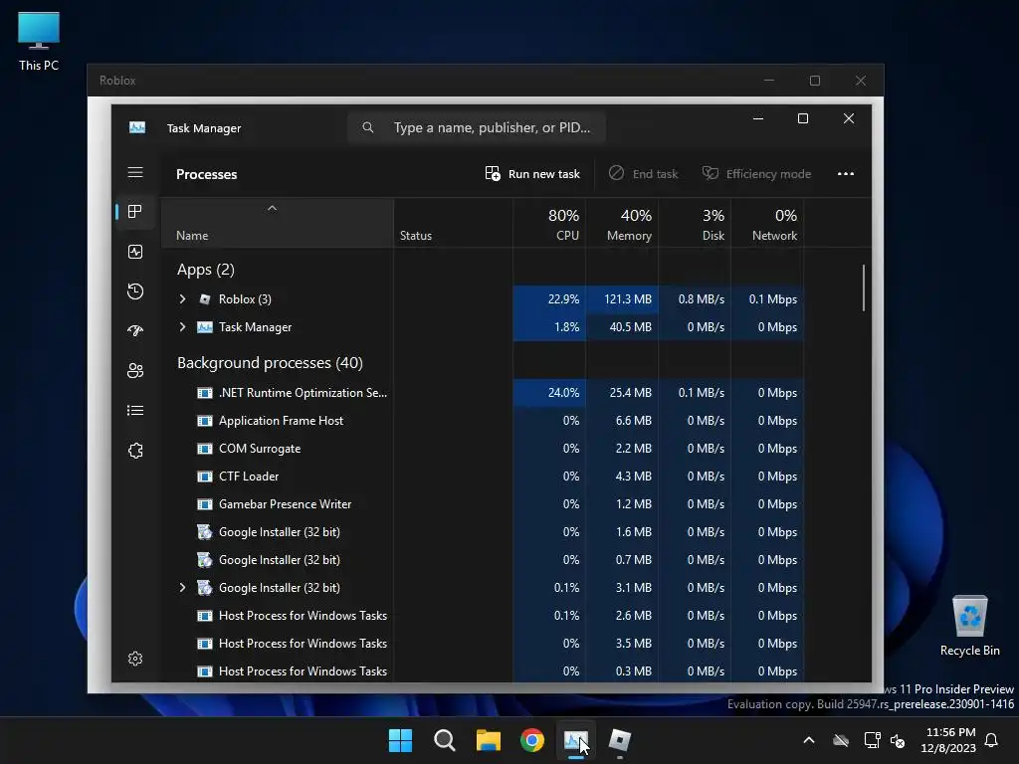1019x764 pixels.
Task: Click the Task Manager row icon in Apps
Action: [x=205, y=326]
